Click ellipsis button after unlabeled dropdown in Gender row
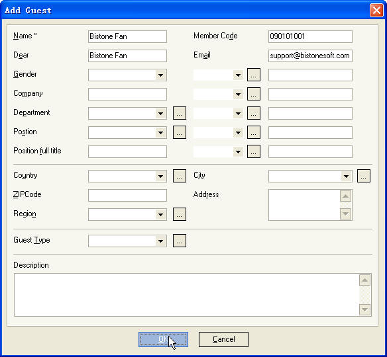This screenshot has height=357, width=387. (254, 75)
